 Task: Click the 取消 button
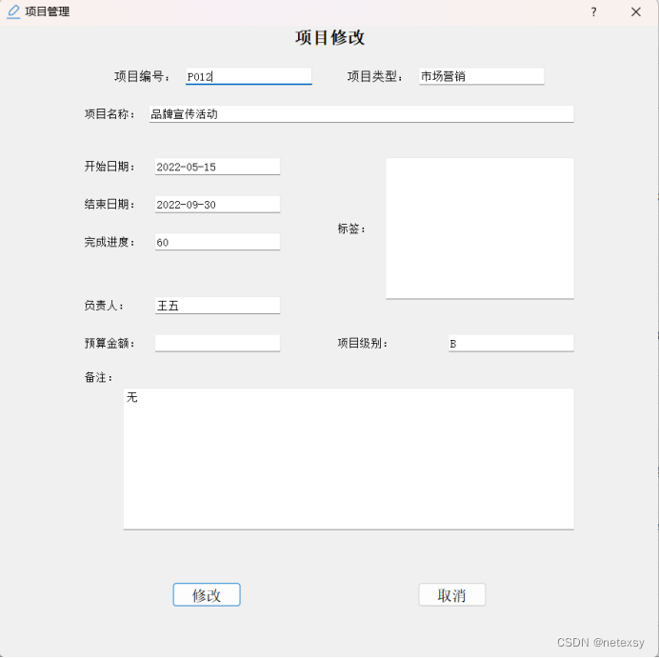click(x=451, y=594)
